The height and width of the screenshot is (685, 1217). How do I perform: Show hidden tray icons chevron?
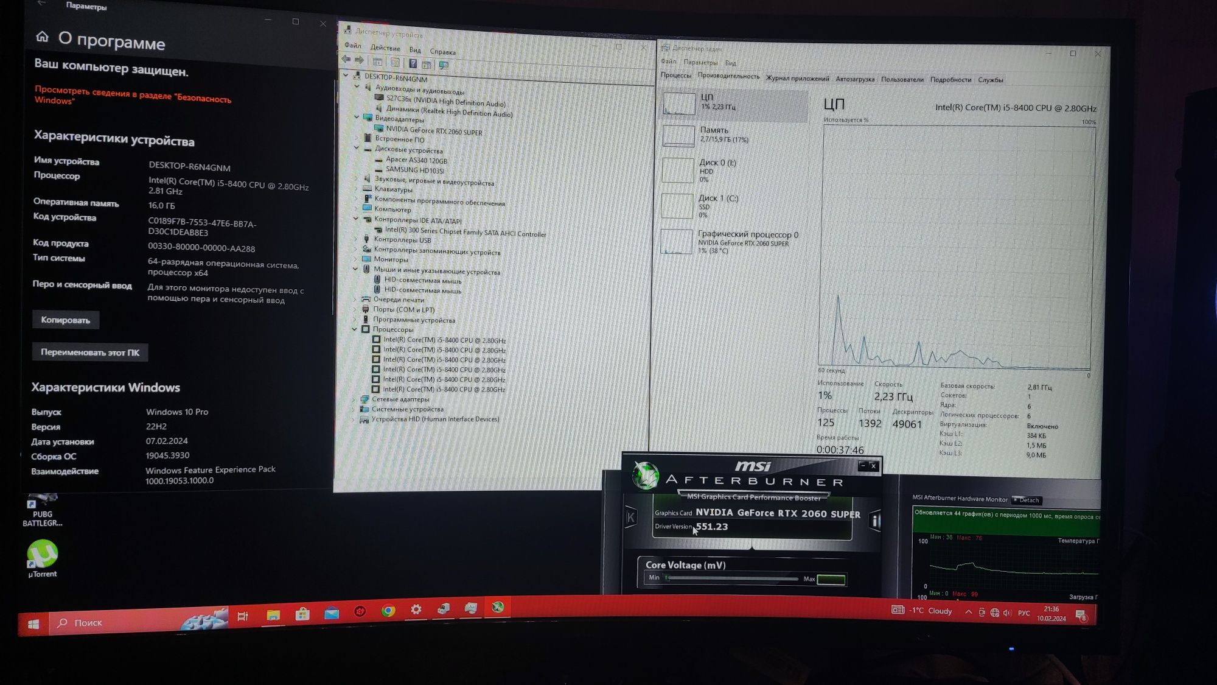pos(968,612)
